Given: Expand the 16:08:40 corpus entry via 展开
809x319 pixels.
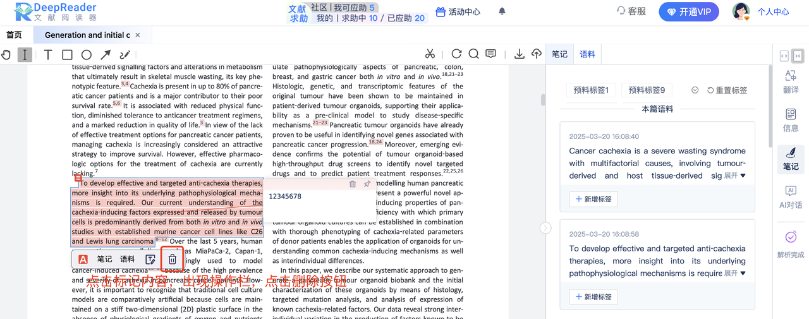Looking at the screenshot, I should pyautogui.click(x=734, y=176).
